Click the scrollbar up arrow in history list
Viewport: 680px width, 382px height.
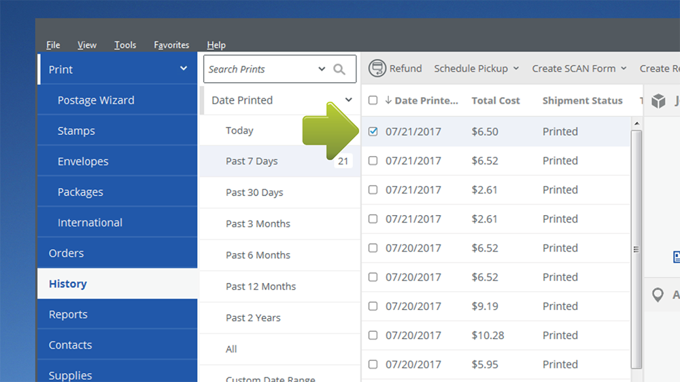tap(636, 123)
